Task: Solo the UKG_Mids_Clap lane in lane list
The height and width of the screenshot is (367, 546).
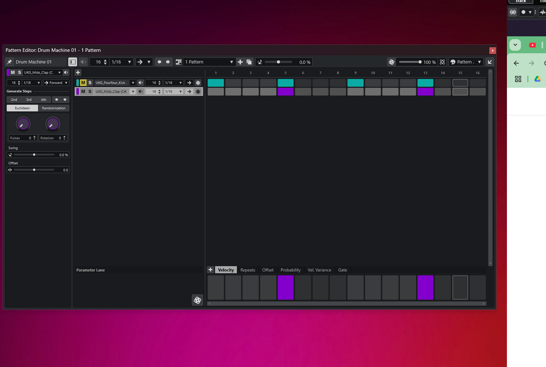Action: tap(90, 92)
